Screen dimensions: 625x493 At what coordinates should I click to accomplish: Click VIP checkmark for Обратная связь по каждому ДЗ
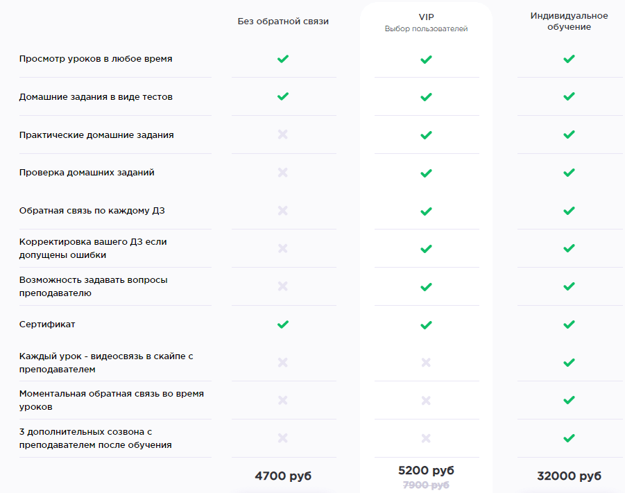(x=426, y=211)
